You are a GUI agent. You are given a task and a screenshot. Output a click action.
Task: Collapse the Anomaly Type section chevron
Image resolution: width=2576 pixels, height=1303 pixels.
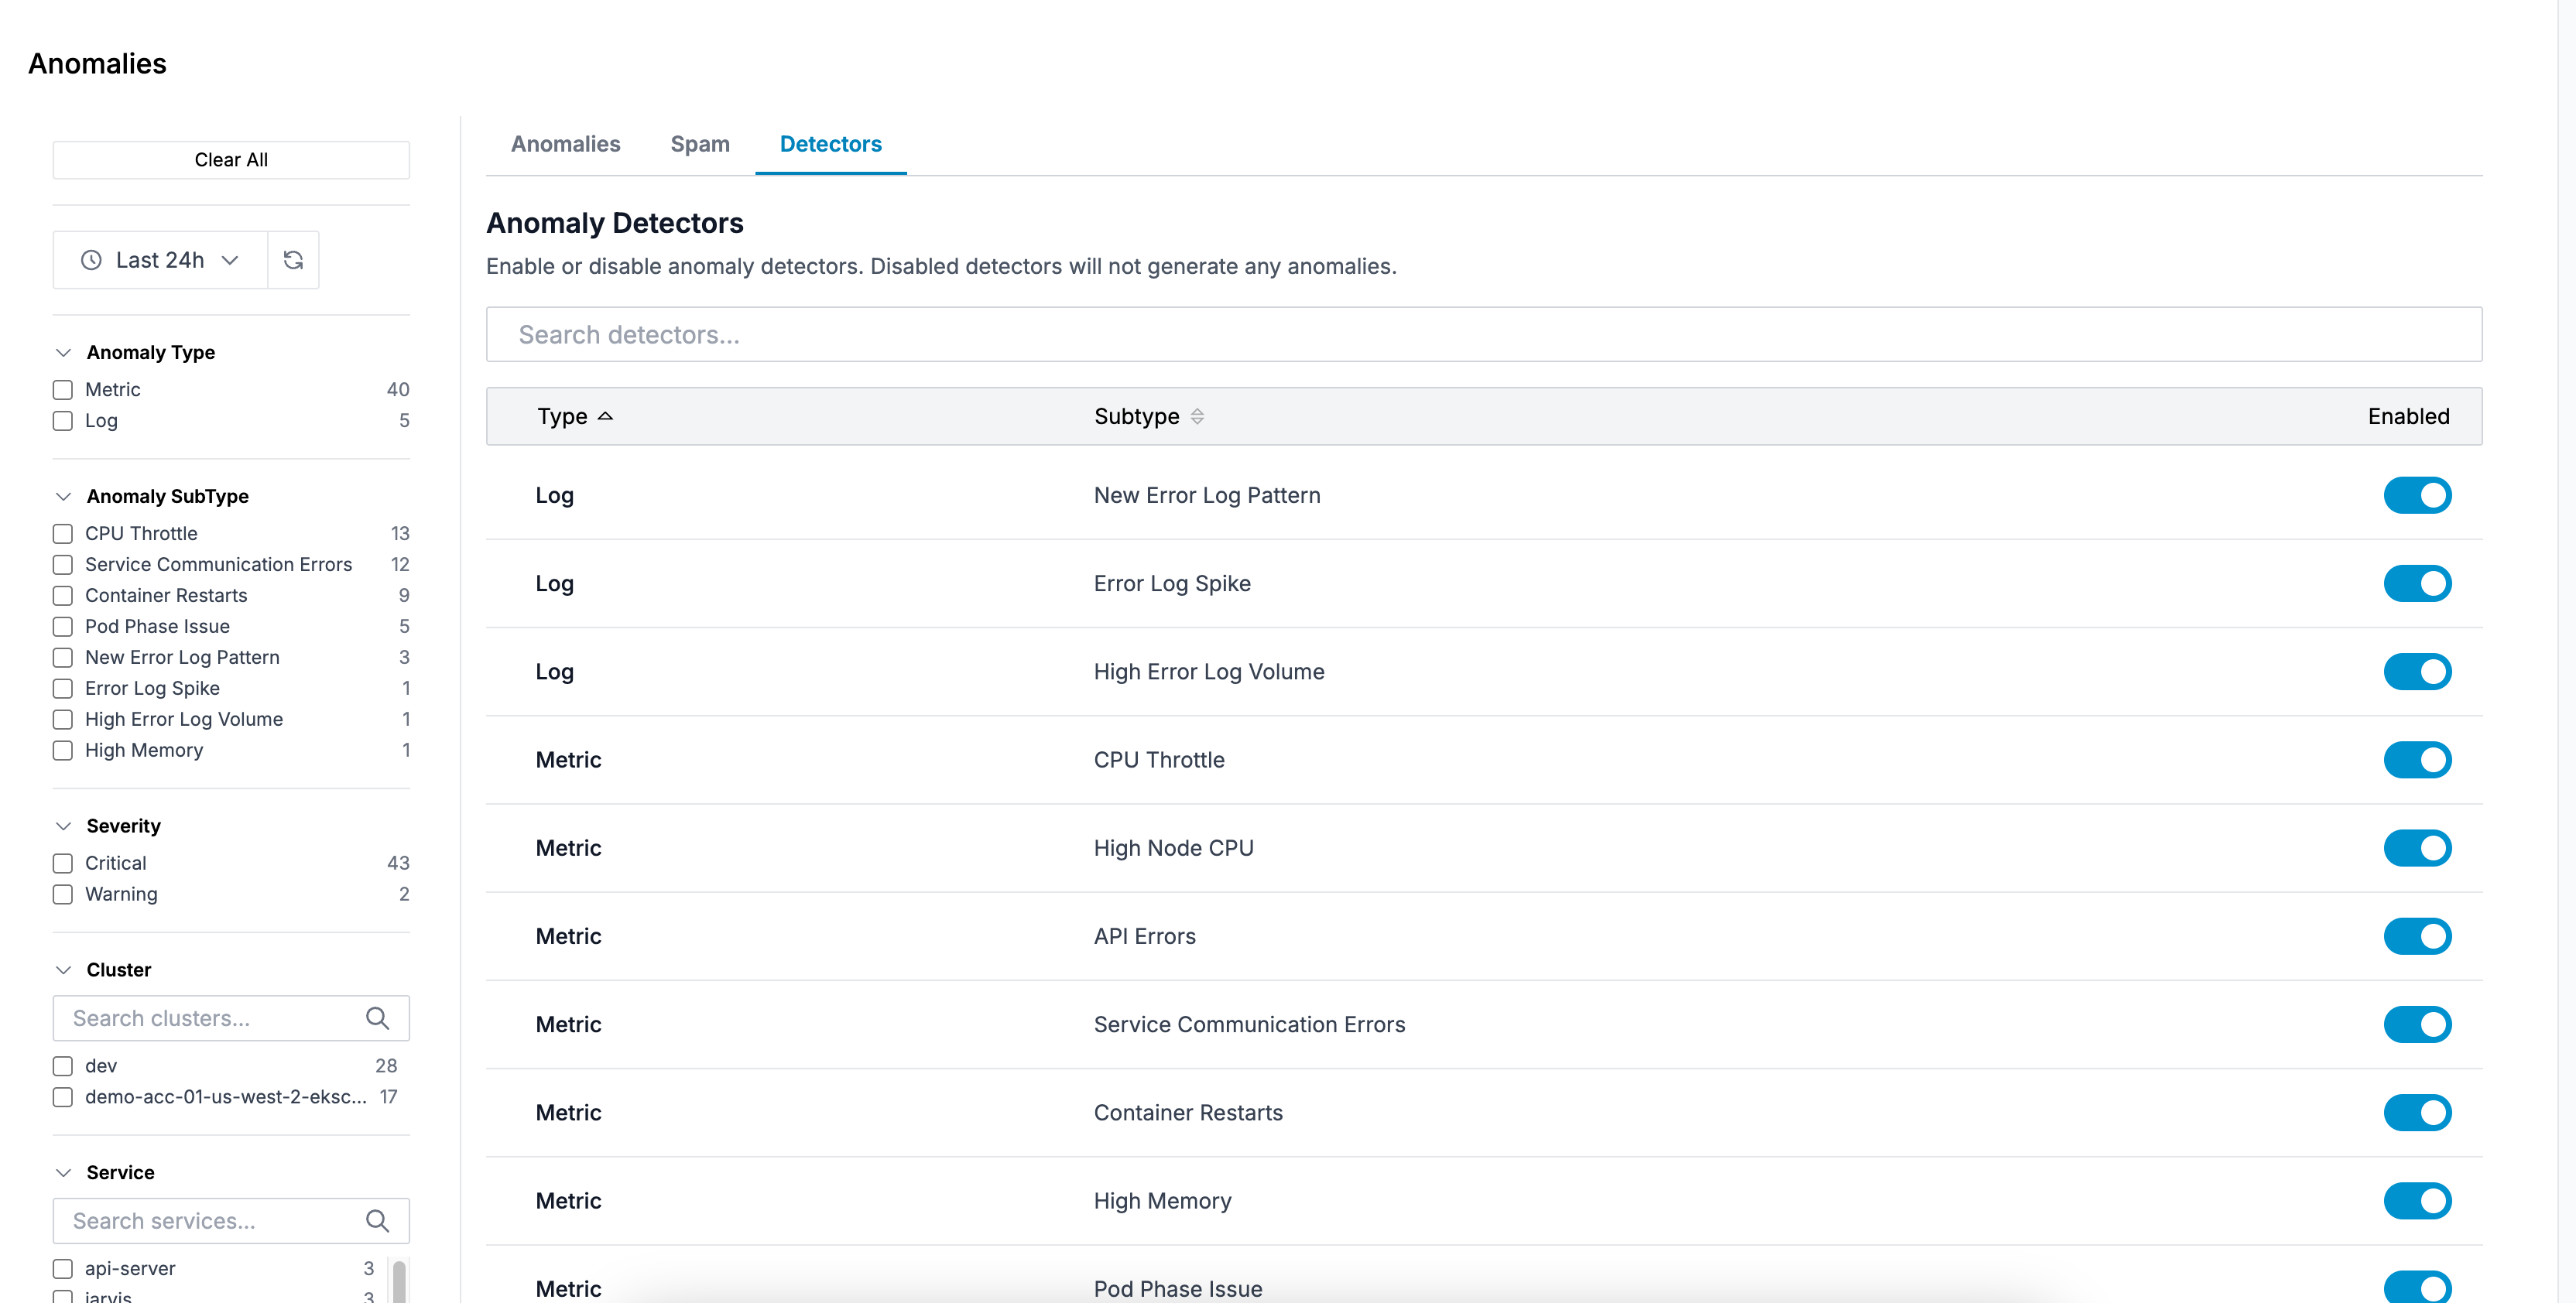pyautogui.click(x=64, y=352)
